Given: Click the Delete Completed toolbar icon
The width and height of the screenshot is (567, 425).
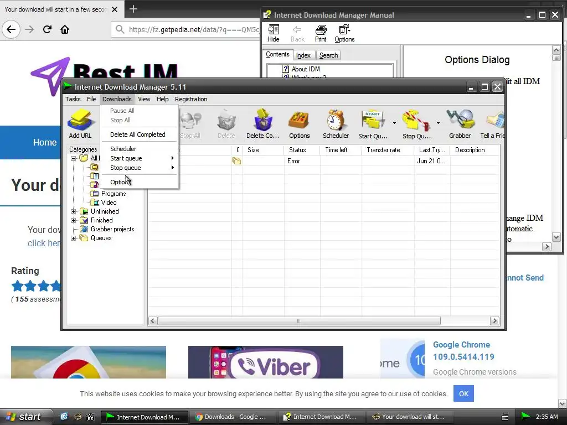Looking at the screenshot, I should (x=262, y=124).
